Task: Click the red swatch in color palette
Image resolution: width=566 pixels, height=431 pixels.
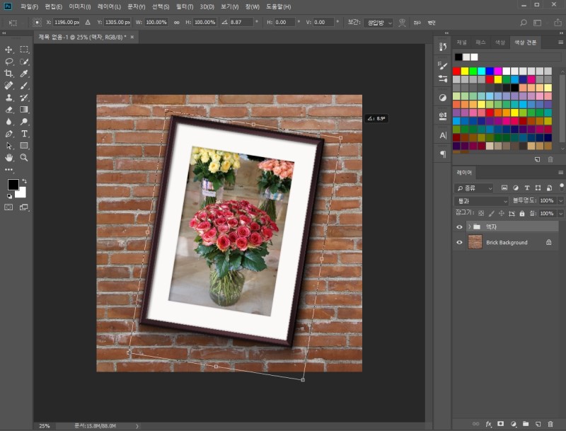Action: click(x=456, y=71)
